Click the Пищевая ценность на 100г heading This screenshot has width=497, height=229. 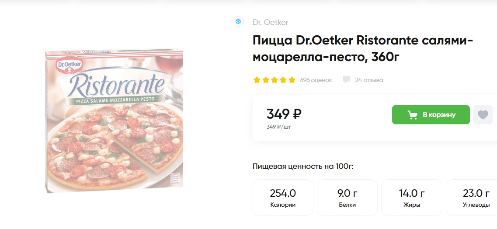pos(303,166)
